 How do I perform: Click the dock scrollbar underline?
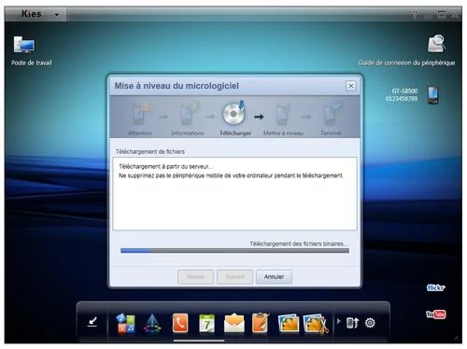click(199, 341)
